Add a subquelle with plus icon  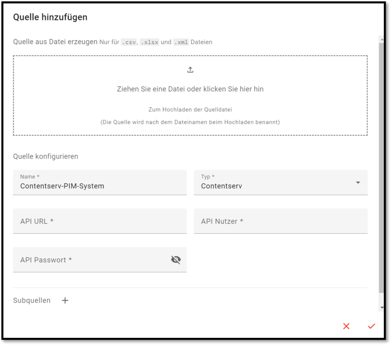point(65,300)
